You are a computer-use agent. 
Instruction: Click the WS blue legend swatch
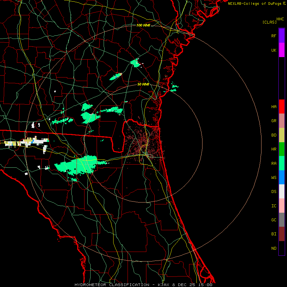point(282,177)
